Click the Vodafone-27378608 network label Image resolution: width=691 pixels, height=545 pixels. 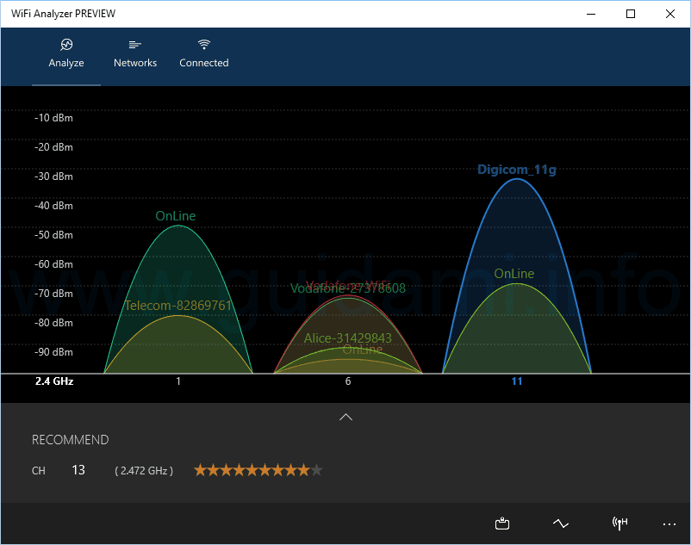348,288
